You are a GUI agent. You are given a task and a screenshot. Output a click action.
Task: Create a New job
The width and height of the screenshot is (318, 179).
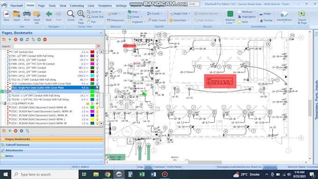click(x=7, y=16)
